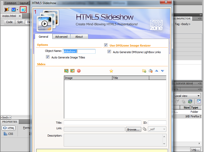Open the Files panel options menu
Screen dimensions: 204x152
pyautogui.click(x=200, y=89)
